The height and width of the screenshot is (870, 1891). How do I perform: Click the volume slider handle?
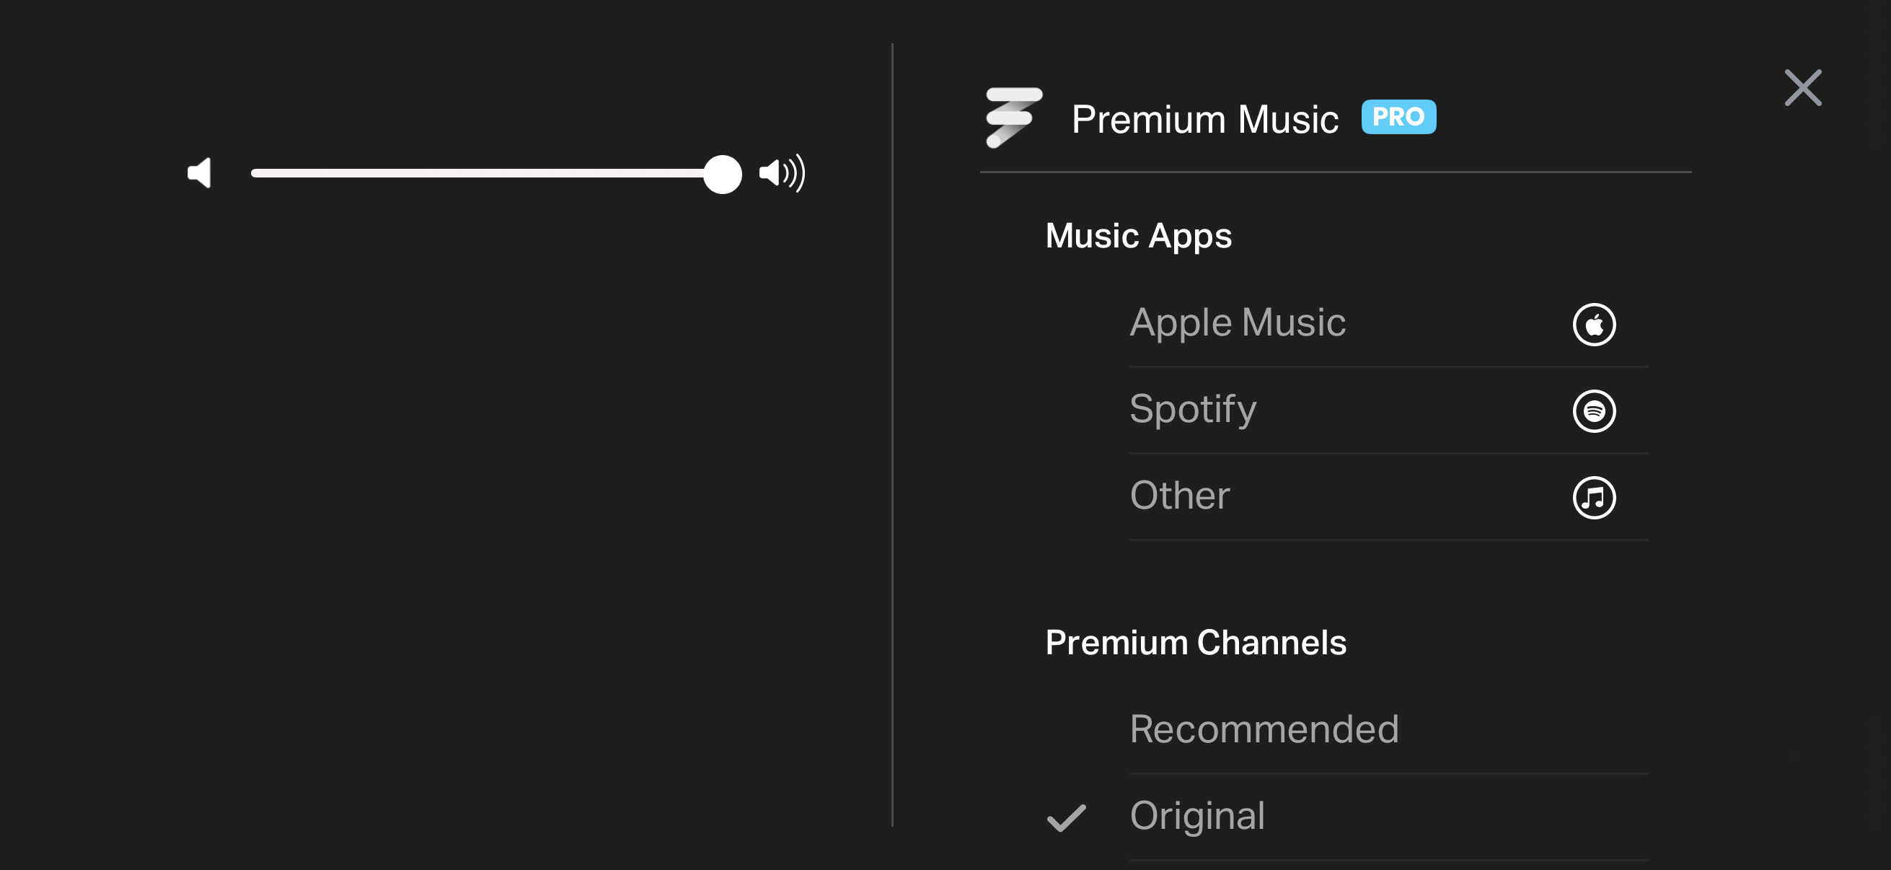click(723, 174)
